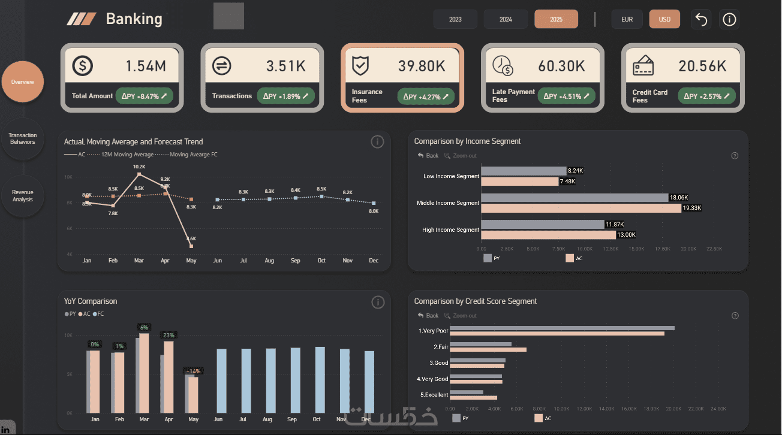
Task: Click the 1.Very Poor PY bar
Action: (x=562, y=328)
